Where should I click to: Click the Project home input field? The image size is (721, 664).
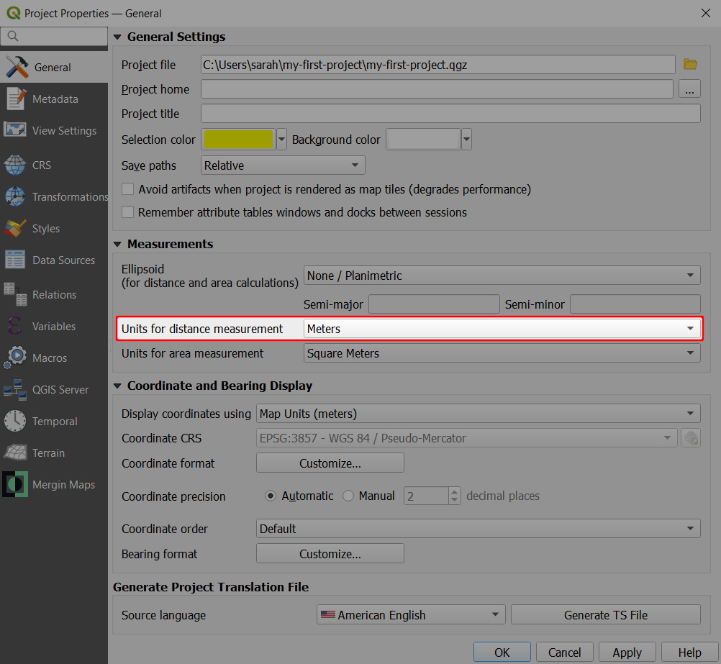tap(437, 88)
